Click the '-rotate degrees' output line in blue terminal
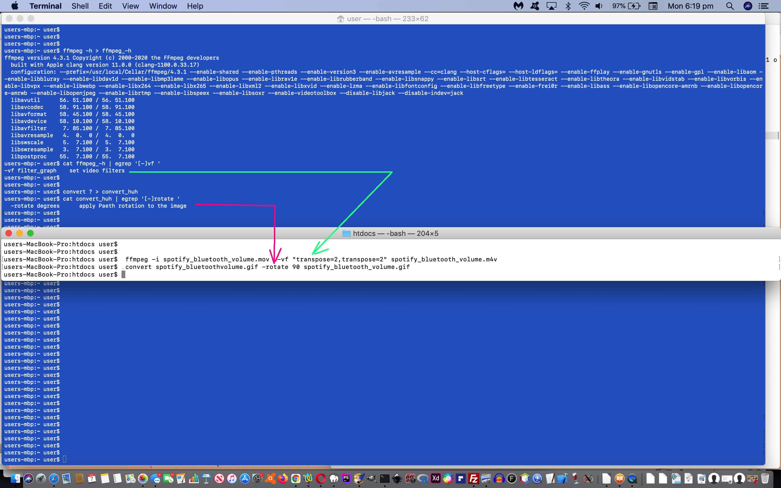This screenshot has height=488, width=781. (98, 206)
